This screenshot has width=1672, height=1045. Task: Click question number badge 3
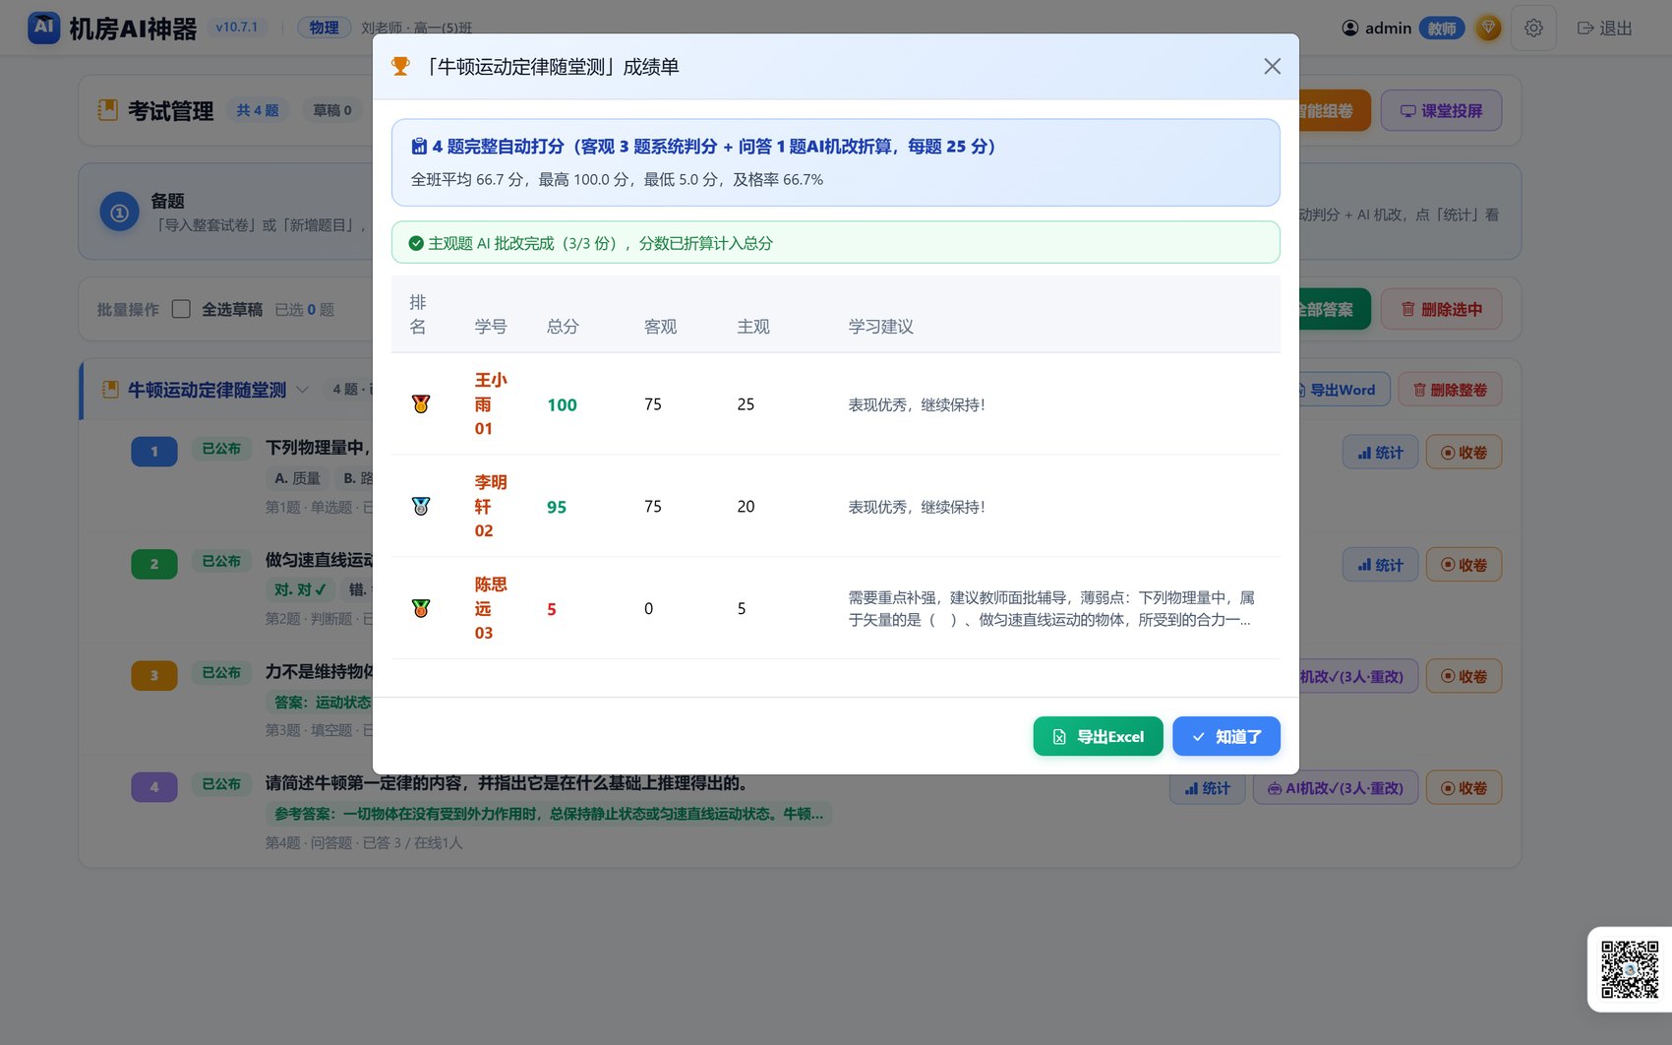click(x=154, y=675)
